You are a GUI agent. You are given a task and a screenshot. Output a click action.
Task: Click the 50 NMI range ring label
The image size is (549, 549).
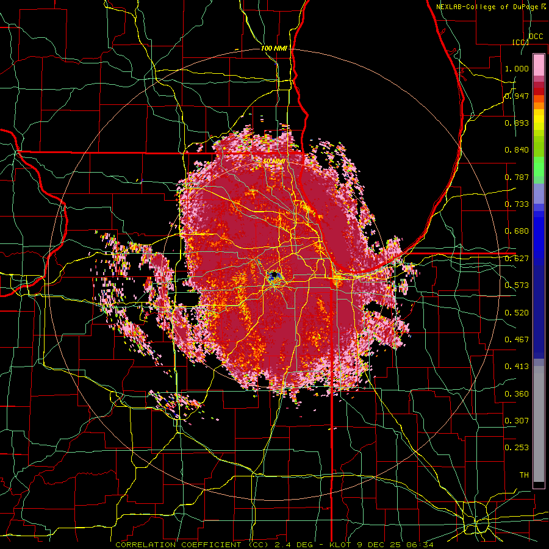click(274, 162)
